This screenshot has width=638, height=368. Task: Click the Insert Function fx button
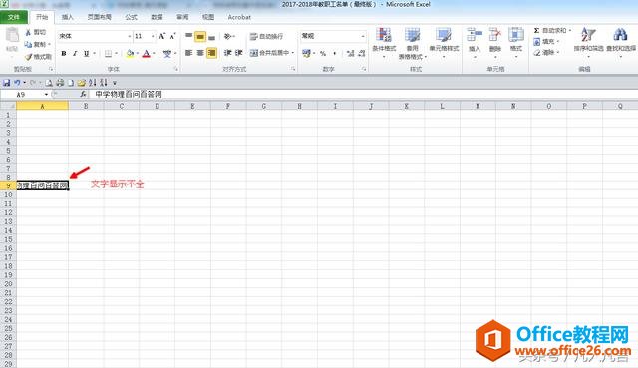(x=83, y=95)
